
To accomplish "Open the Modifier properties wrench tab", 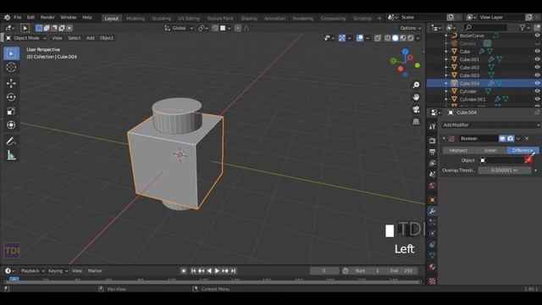I will pos(432,211).
